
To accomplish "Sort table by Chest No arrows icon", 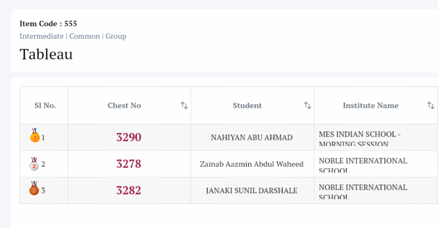I will point(184,105).
